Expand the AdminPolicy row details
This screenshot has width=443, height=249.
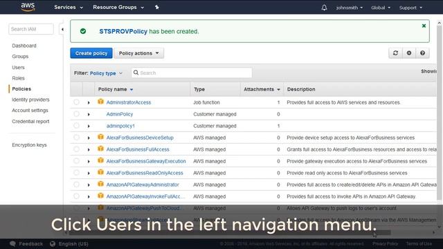tap(89, 114)
